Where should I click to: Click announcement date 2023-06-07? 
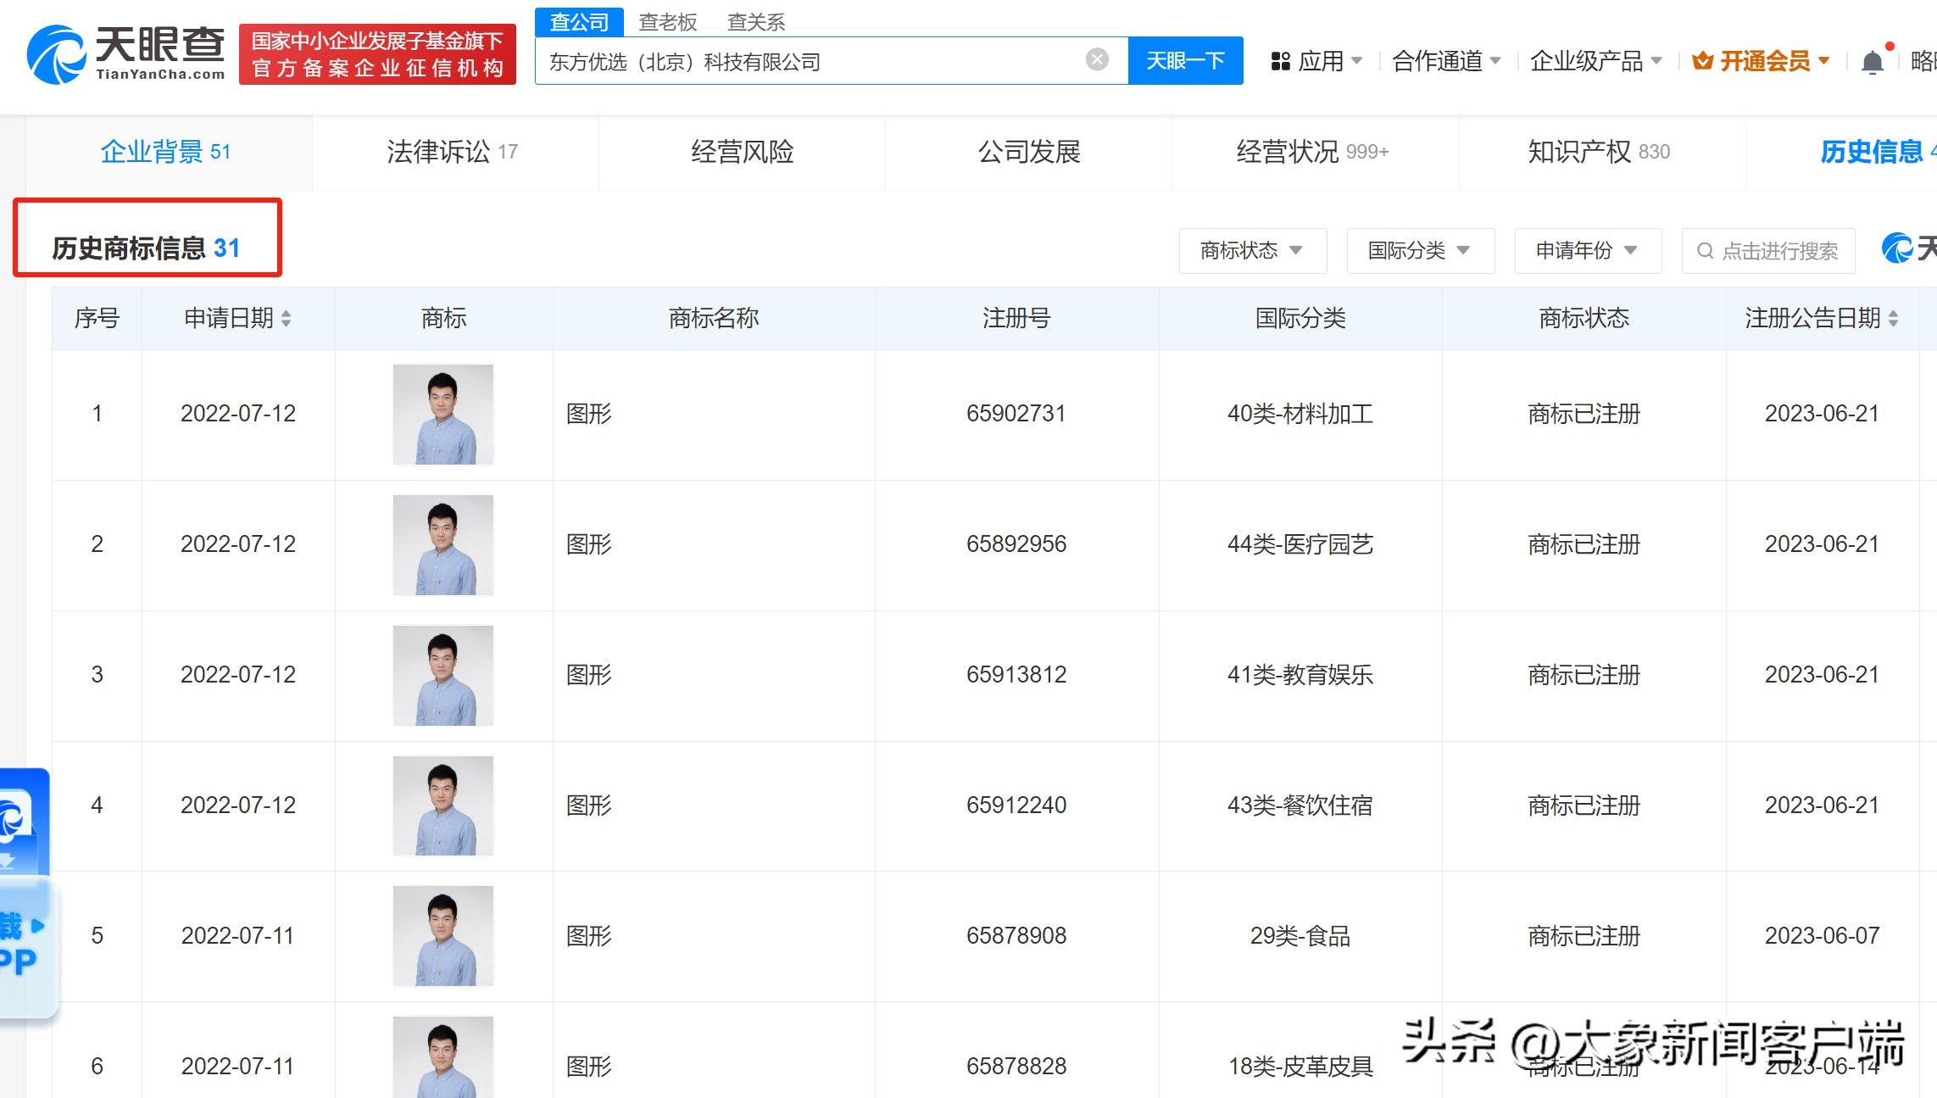[x=1823, y=936]
